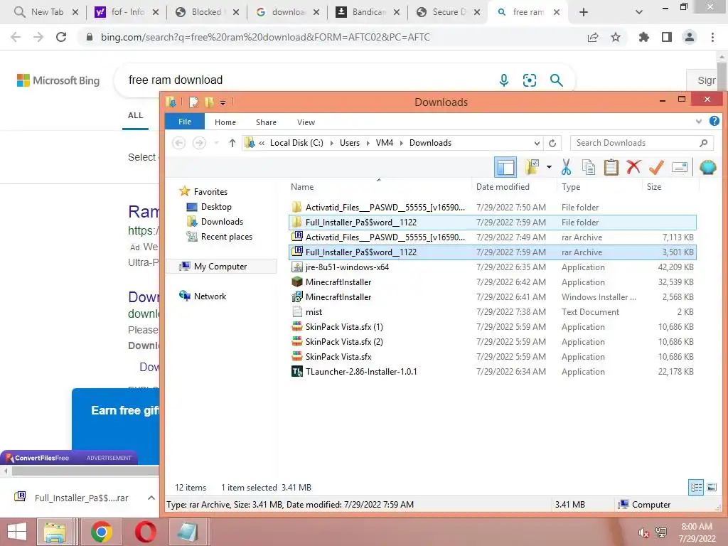Screen dimensions: 728x546
Task: Open the File ribbon tab
Action: tap(185, 122)
